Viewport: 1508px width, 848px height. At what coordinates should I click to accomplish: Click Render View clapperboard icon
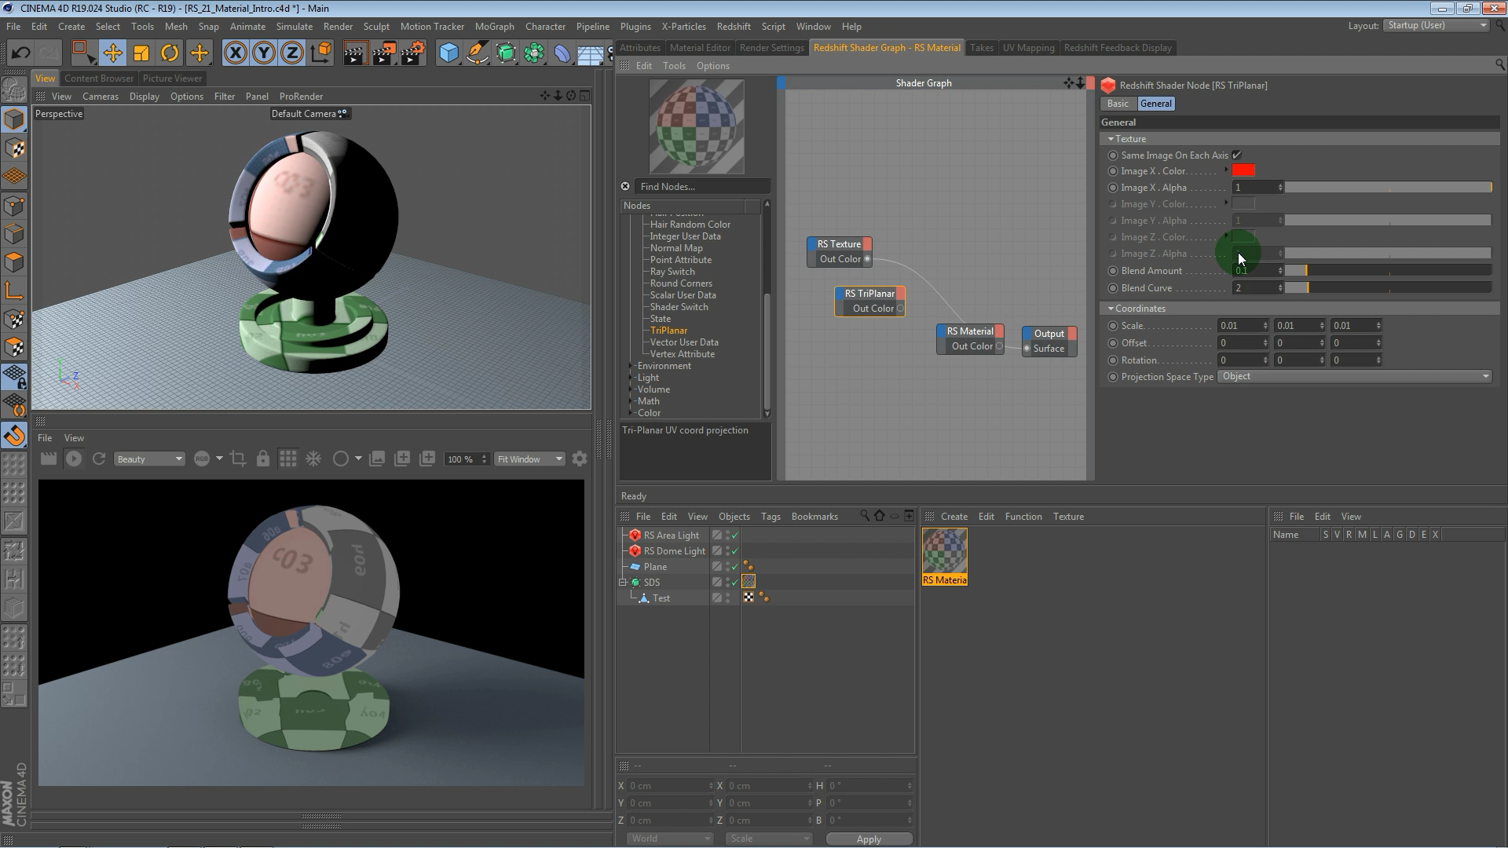355,53
